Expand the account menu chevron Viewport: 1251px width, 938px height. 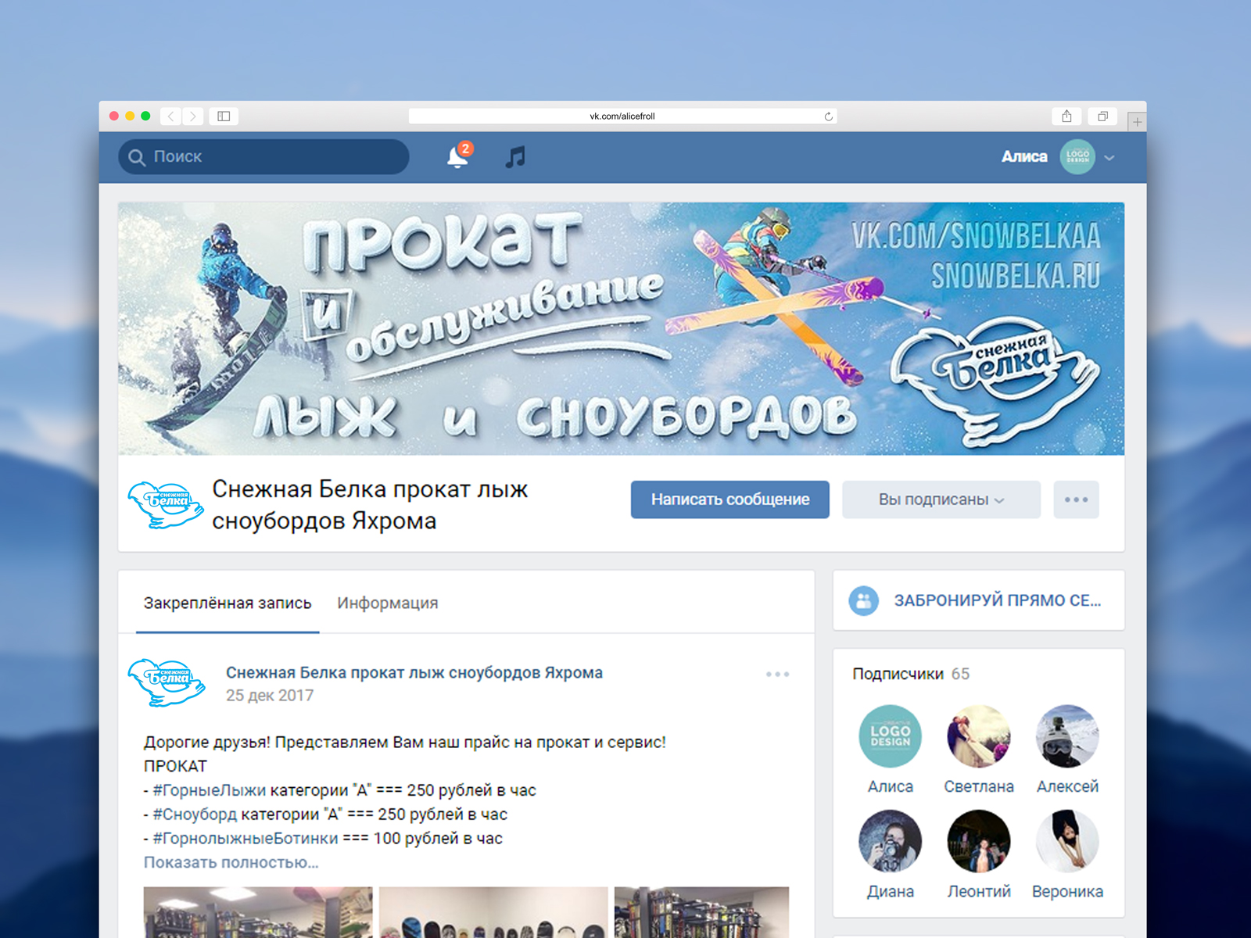coord(1109,157)
